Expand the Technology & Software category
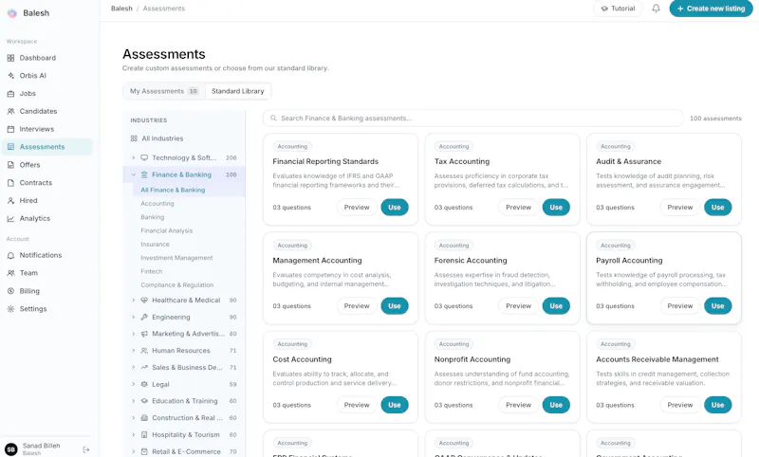This screenshot has height=457, width=759. [134, 158]
